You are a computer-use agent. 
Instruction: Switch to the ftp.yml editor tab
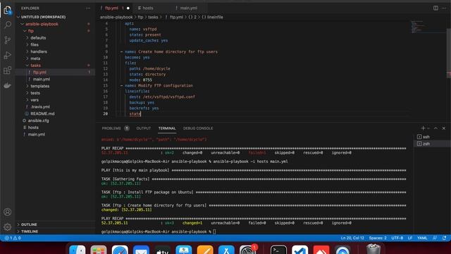point(115,8)
